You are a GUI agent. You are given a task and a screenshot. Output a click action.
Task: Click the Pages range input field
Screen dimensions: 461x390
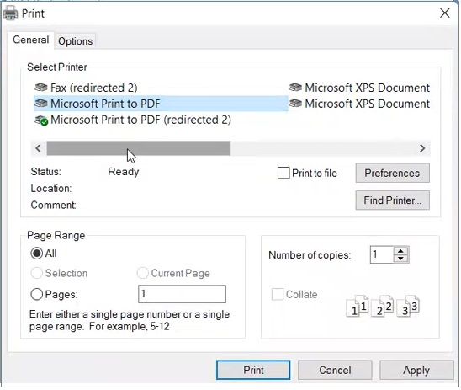(x=182, y=294)
